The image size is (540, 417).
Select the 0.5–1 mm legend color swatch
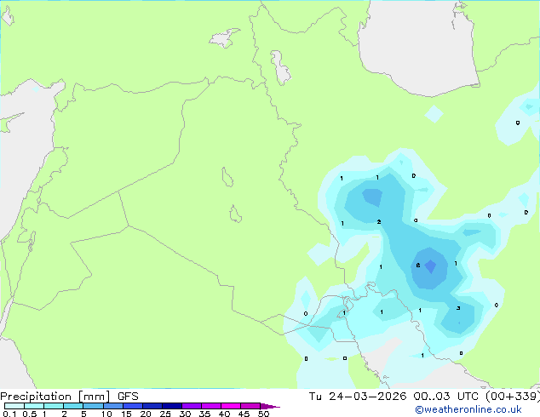coord(34,406)
